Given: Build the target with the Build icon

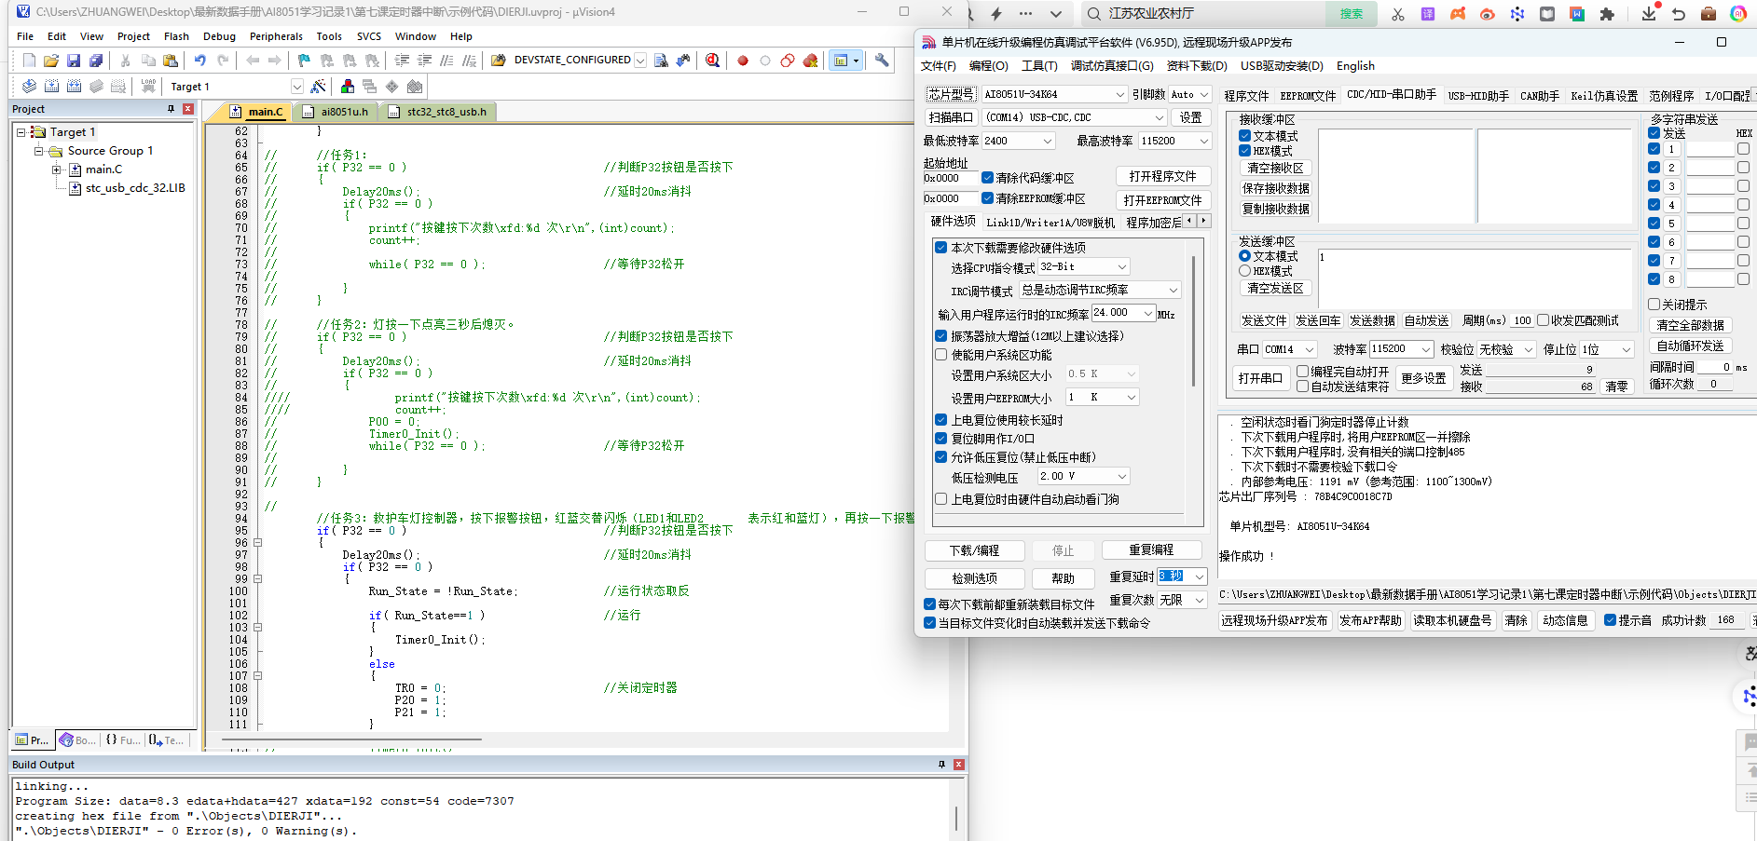Looking at the screenshot, I should click(x=51, y=87).
